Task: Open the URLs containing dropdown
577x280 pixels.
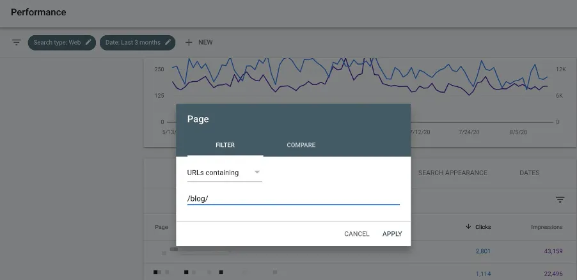Action: click(x=224, y=173)
